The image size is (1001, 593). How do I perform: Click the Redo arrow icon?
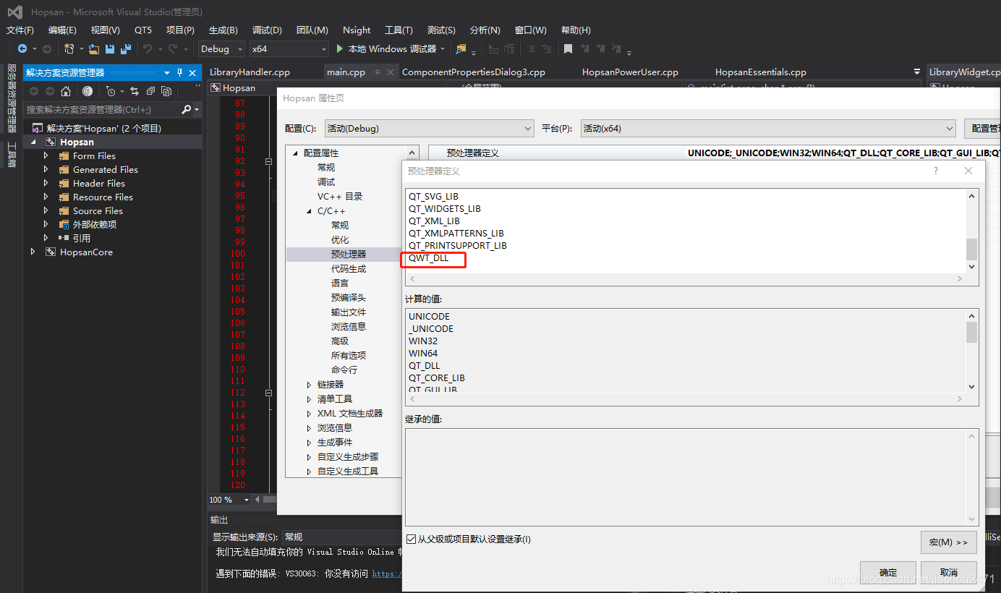click(x=173, y=48)
